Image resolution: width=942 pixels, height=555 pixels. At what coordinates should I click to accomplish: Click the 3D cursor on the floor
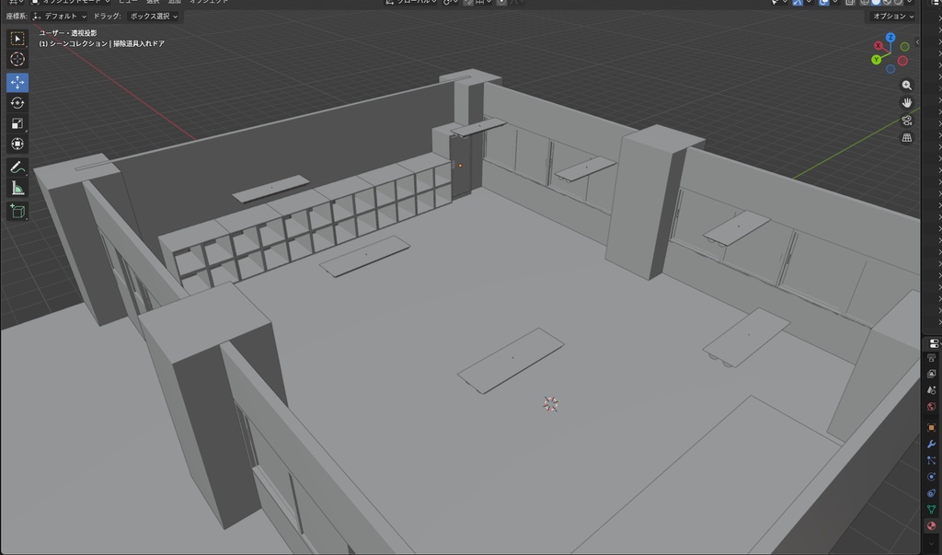(x=551, y=403)
